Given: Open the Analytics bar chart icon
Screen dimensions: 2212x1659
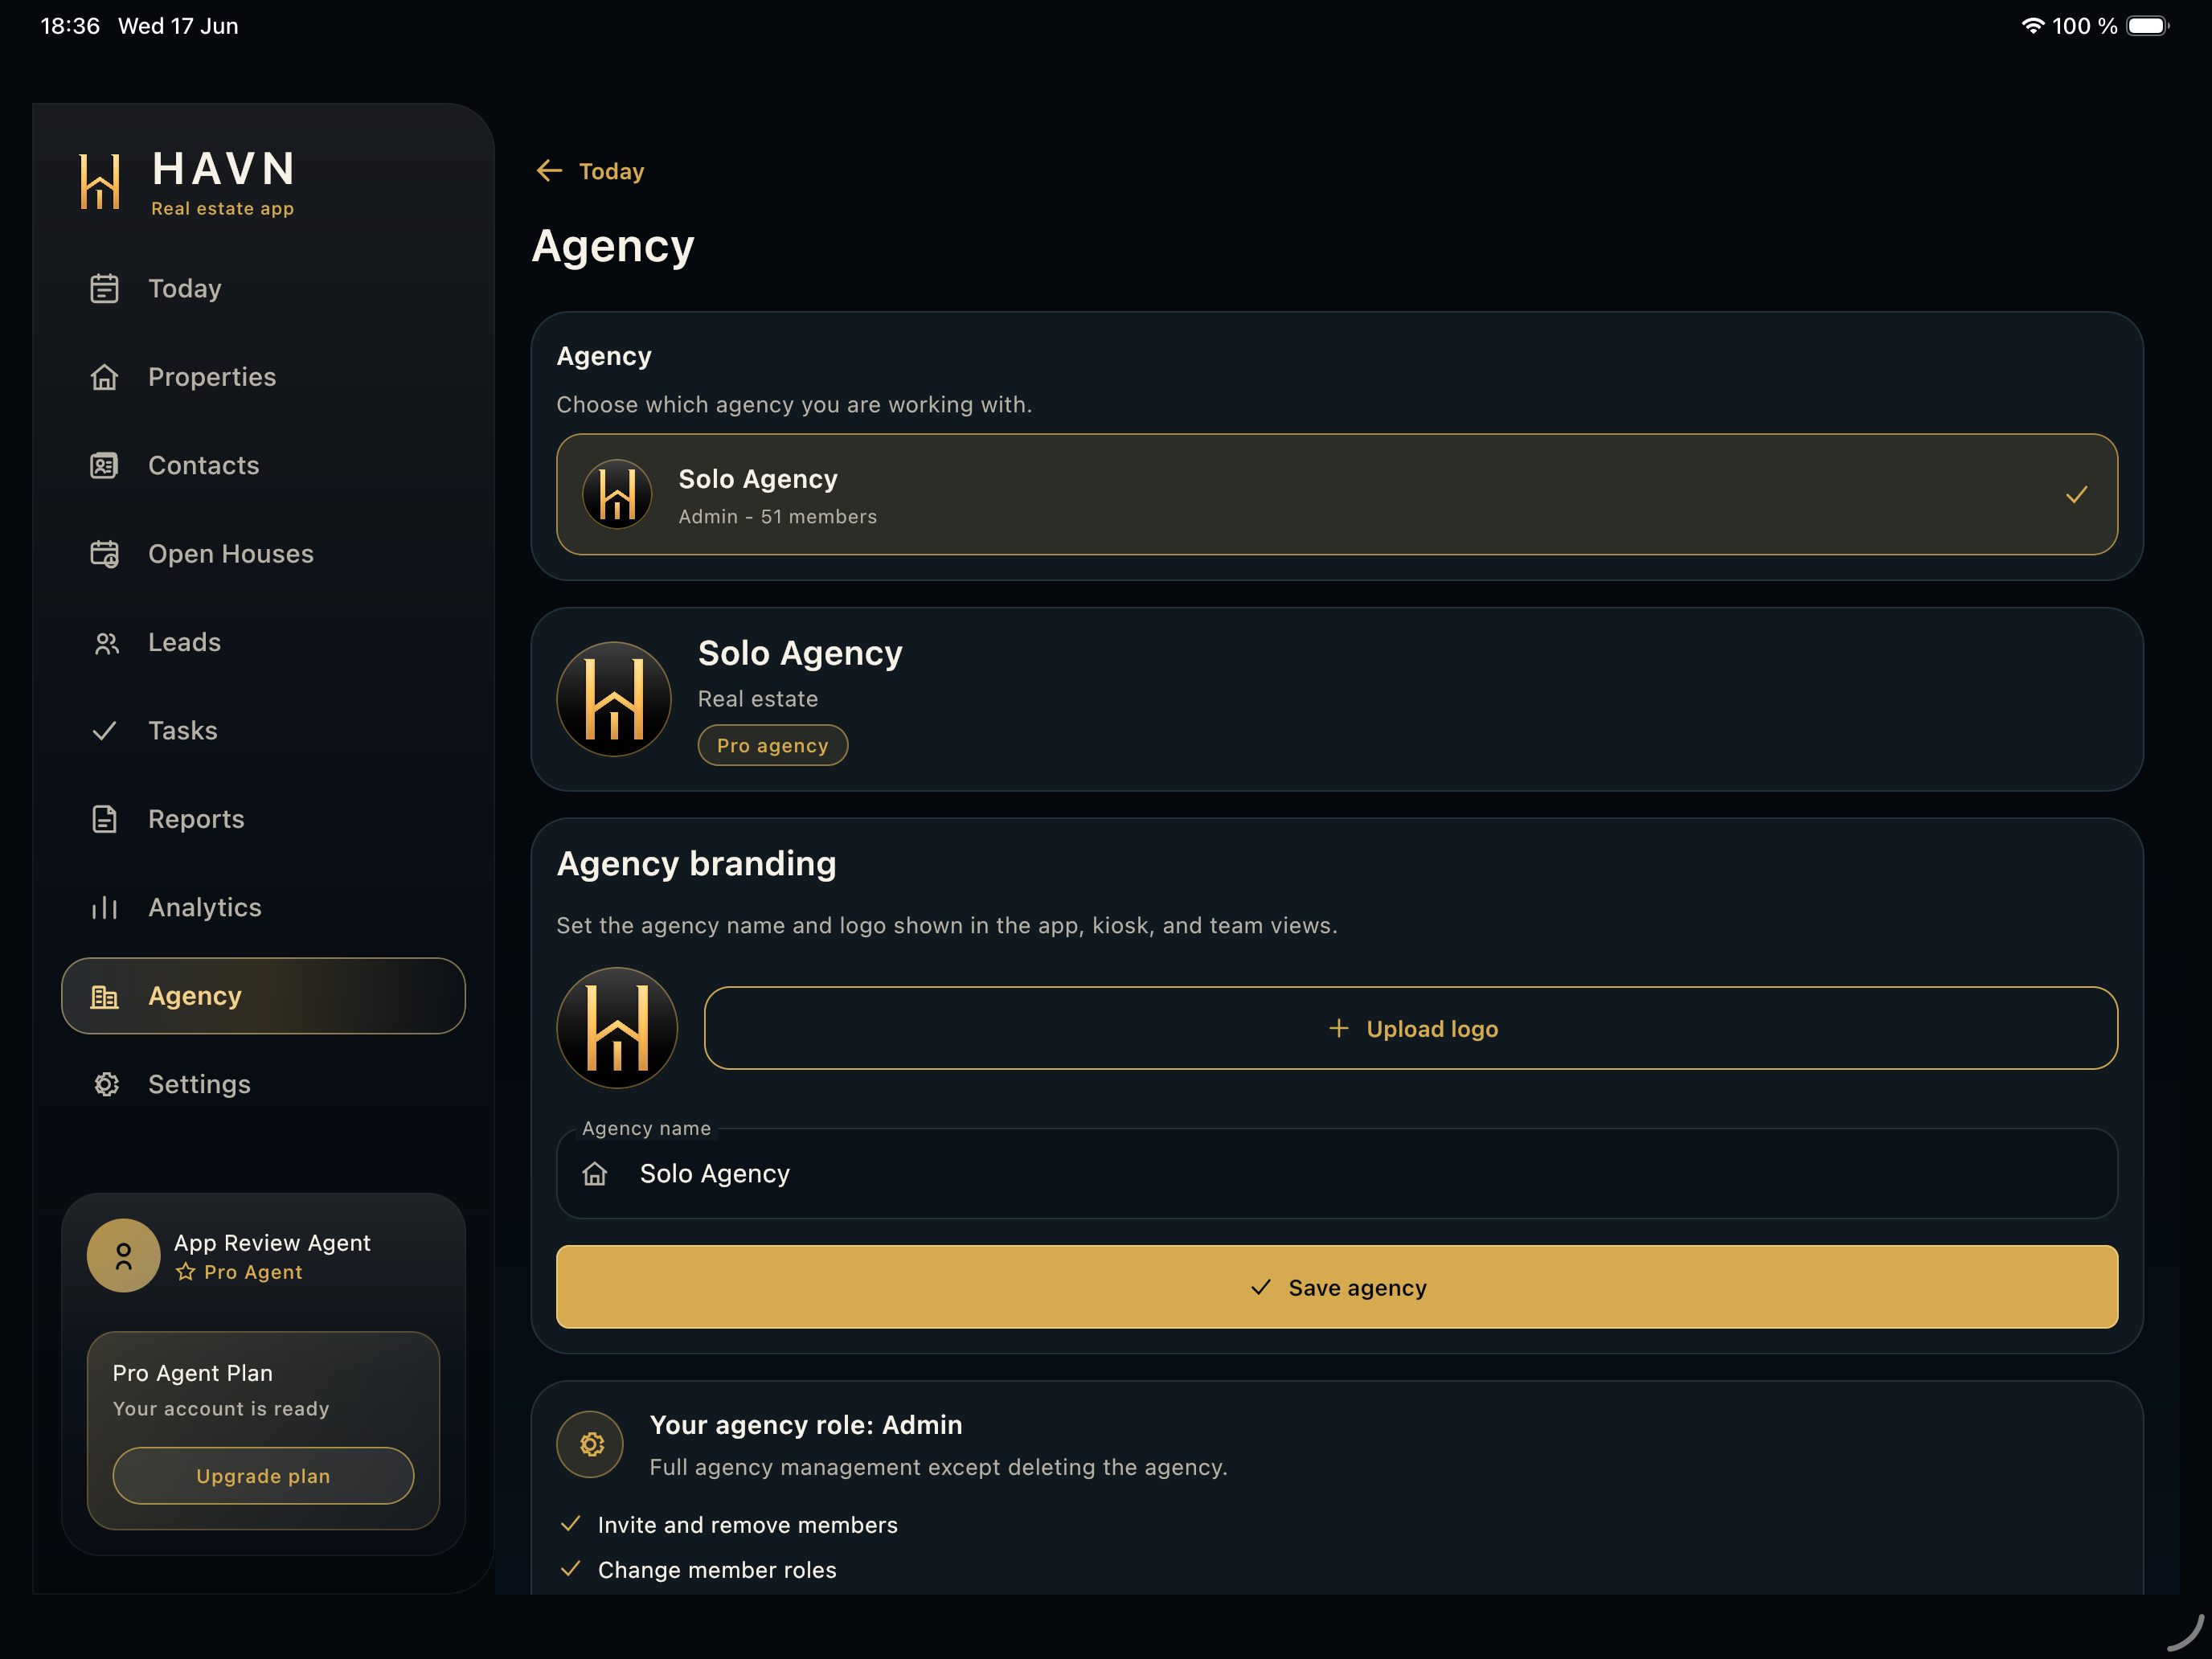Looking at the screenshot, I should pos(104,908).
